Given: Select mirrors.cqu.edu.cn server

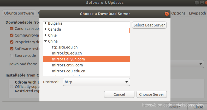Looking at the screenshot, I should click(x=87, y=71).
